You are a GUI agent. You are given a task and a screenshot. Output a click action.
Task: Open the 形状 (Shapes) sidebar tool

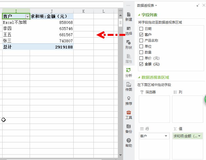(128, 44)
